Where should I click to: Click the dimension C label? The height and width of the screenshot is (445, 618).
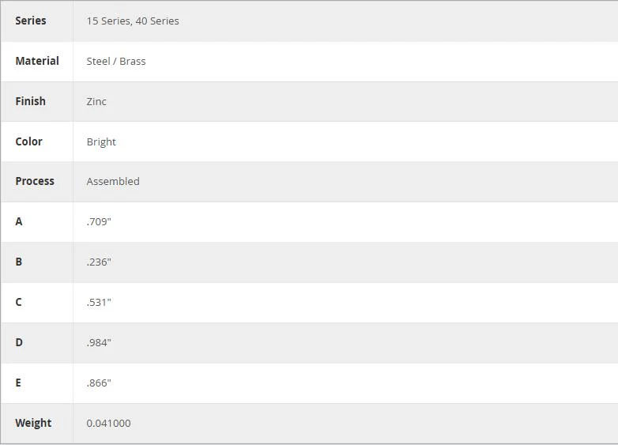[18, 302]
